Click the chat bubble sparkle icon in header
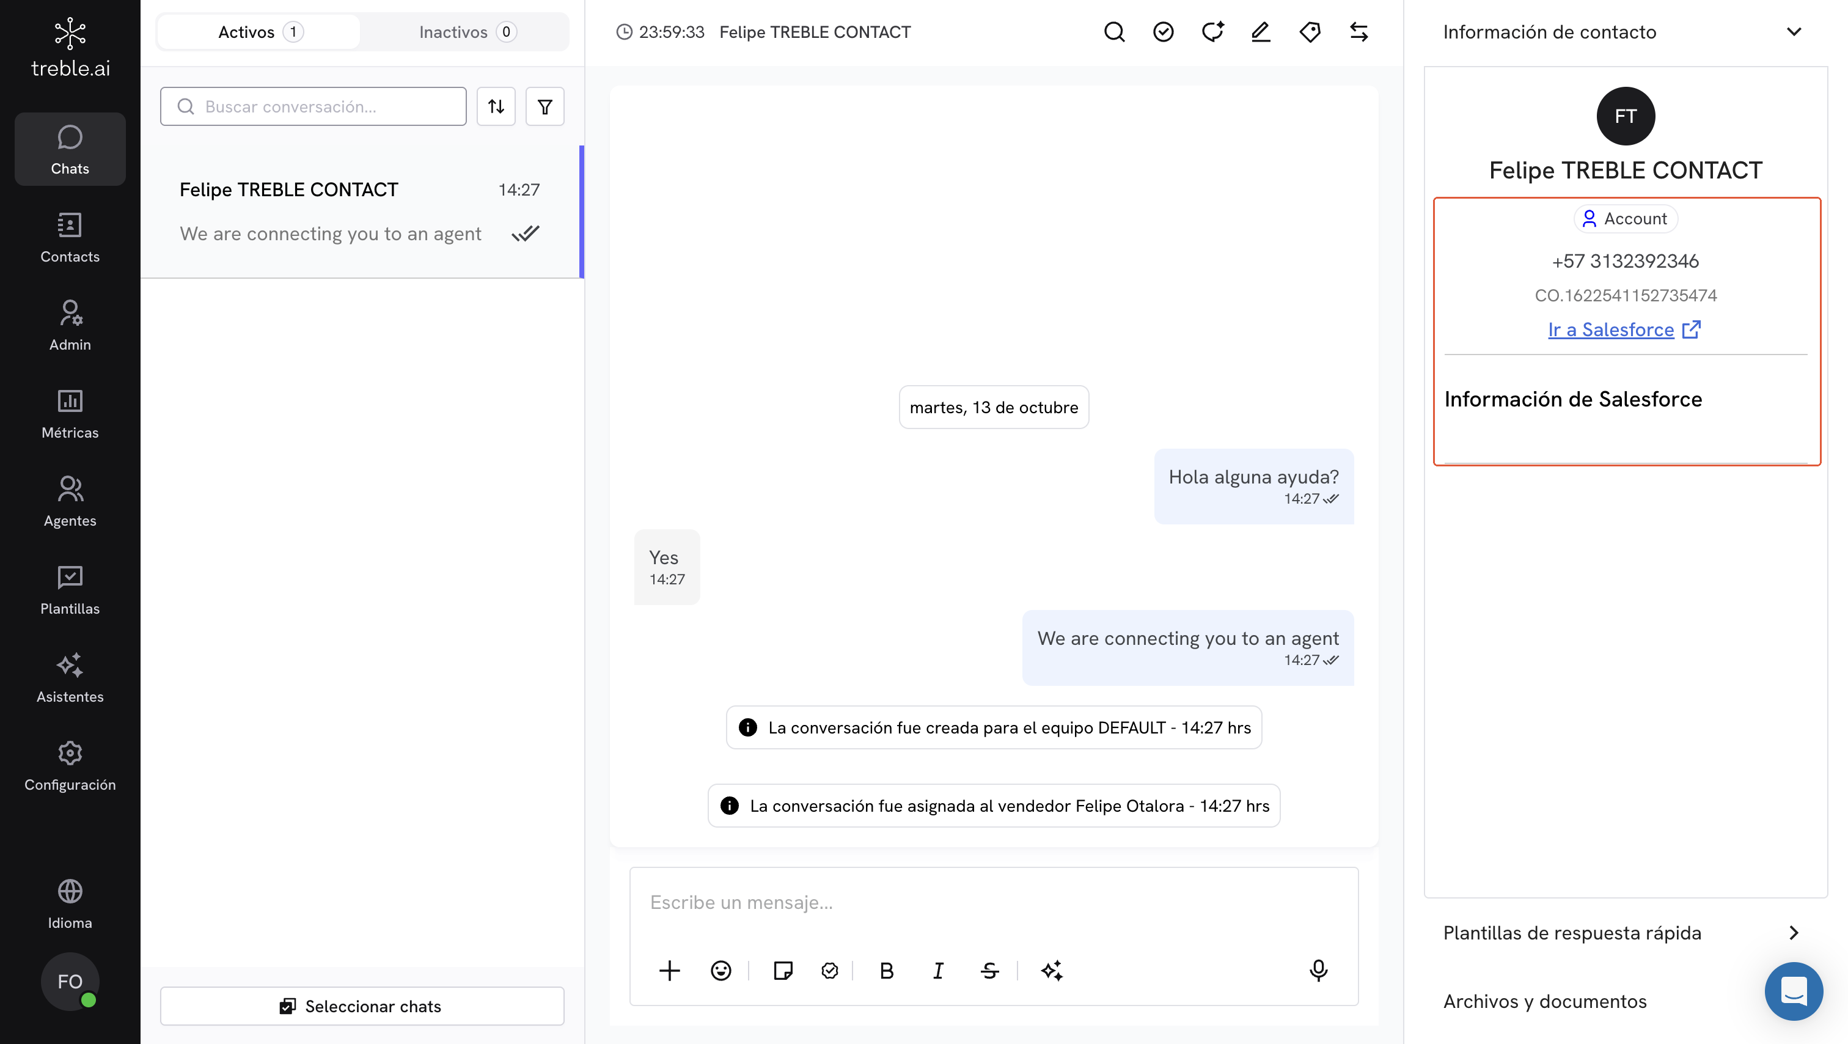The image size is (1848, 1044). coord(1212,32)
